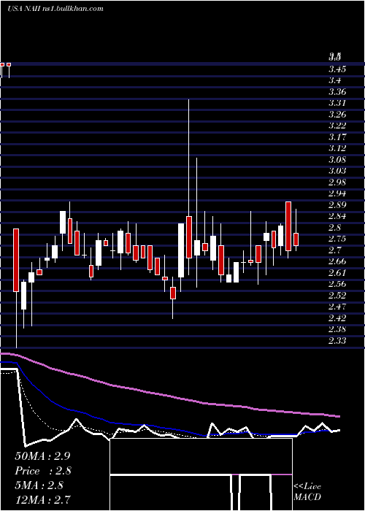Select the Price : 2.8 readout
365x511 pixels.
pos(43,471)
